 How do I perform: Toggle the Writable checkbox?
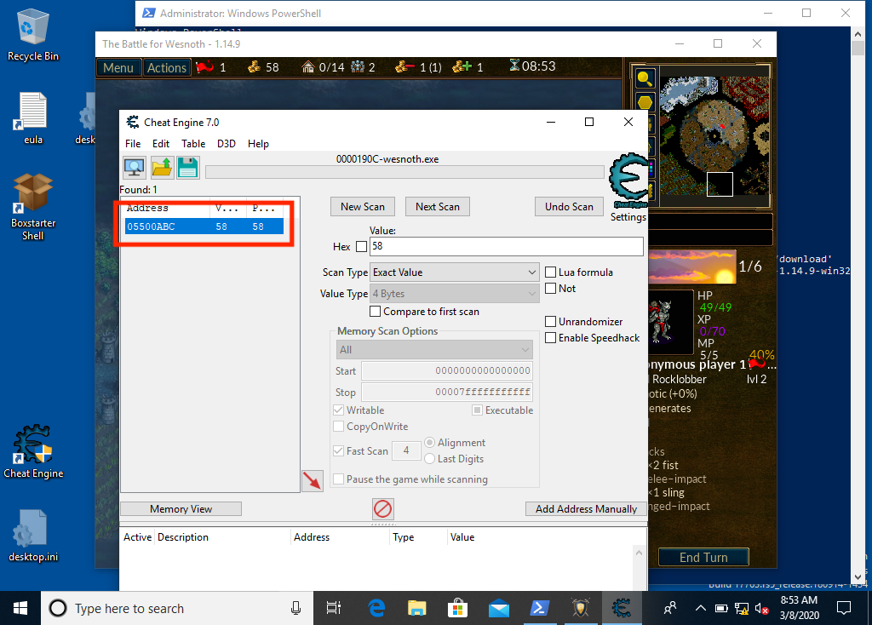(338, 410)
